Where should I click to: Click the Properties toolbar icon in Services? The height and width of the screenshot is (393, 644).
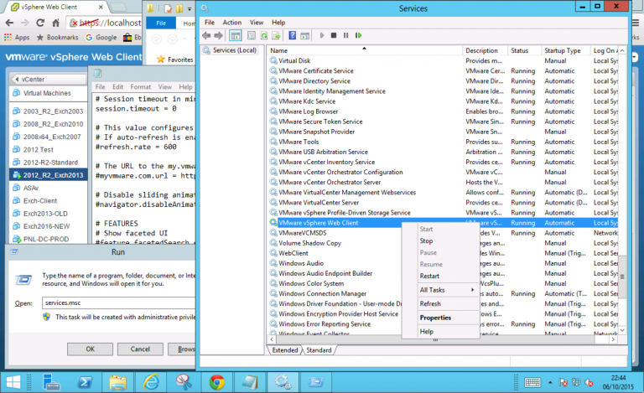[252, 36]
